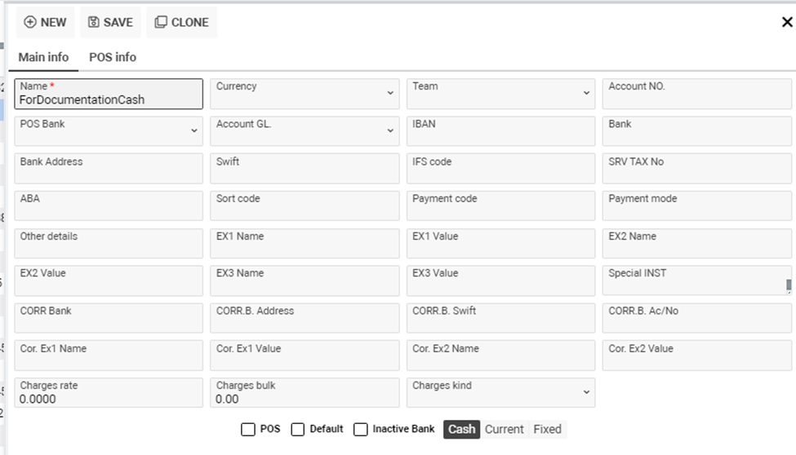Check the Inactive Bank checkbox
This screenshot has height=455, width=796.
tap(361, 430)
